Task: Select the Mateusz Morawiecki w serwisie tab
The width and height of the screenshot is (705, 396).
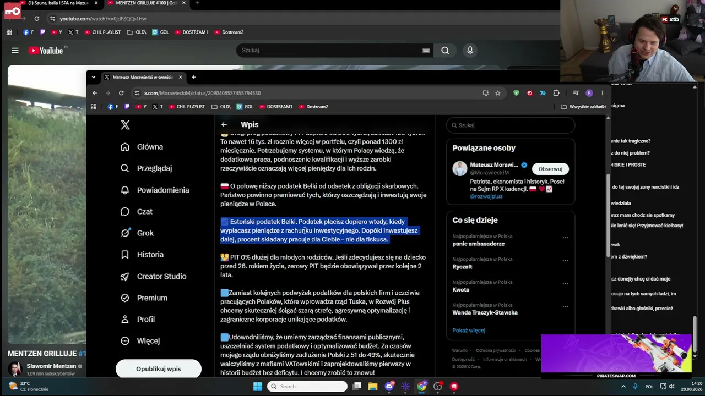Action: (143, 77)
